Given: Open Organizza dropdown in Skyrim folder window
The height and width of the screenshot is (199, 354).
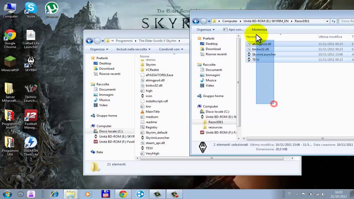Looking at the screenshot, I should tap(99, 49).
